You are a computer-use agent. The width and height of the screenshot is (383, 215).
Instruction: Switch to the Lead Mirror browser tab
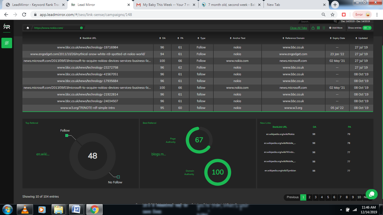pyautogui.click(x=100, y=5)
